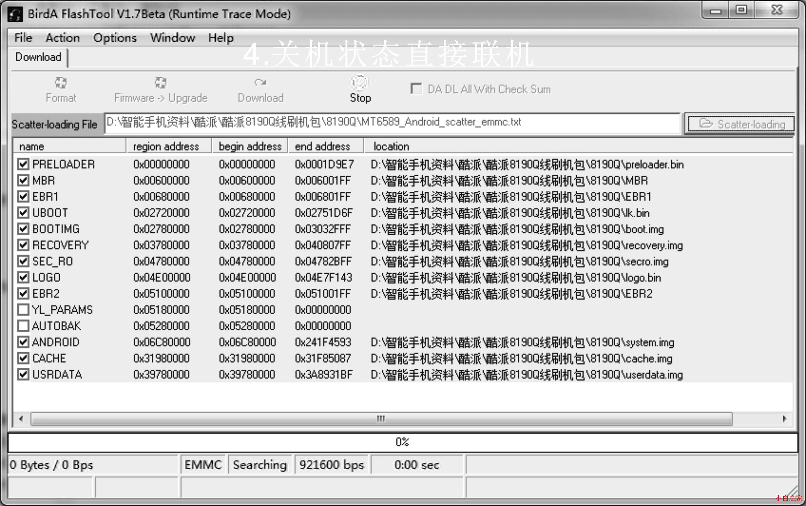Open the Options menu
The image size is (806, 506).
click(x=115, y=38)
